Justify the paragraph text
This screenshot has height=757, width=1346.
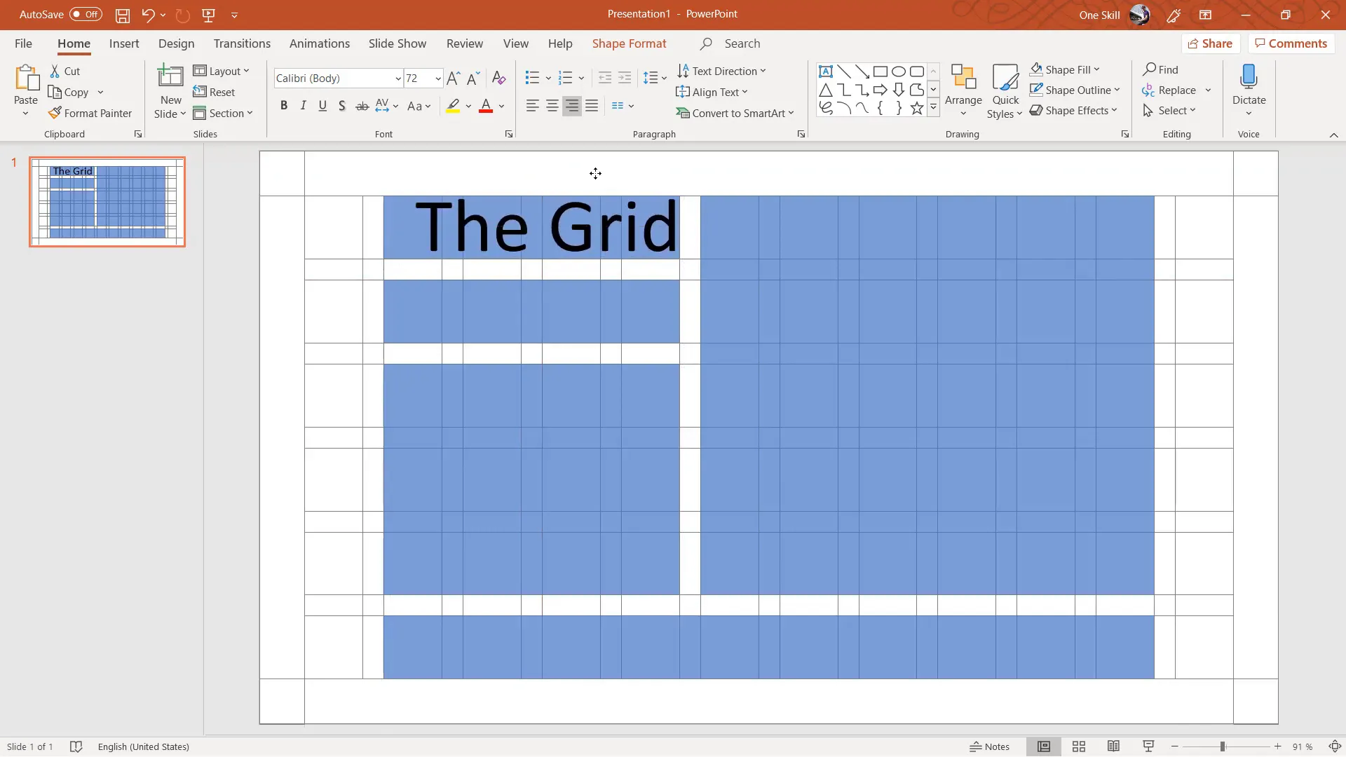[592, 106]
